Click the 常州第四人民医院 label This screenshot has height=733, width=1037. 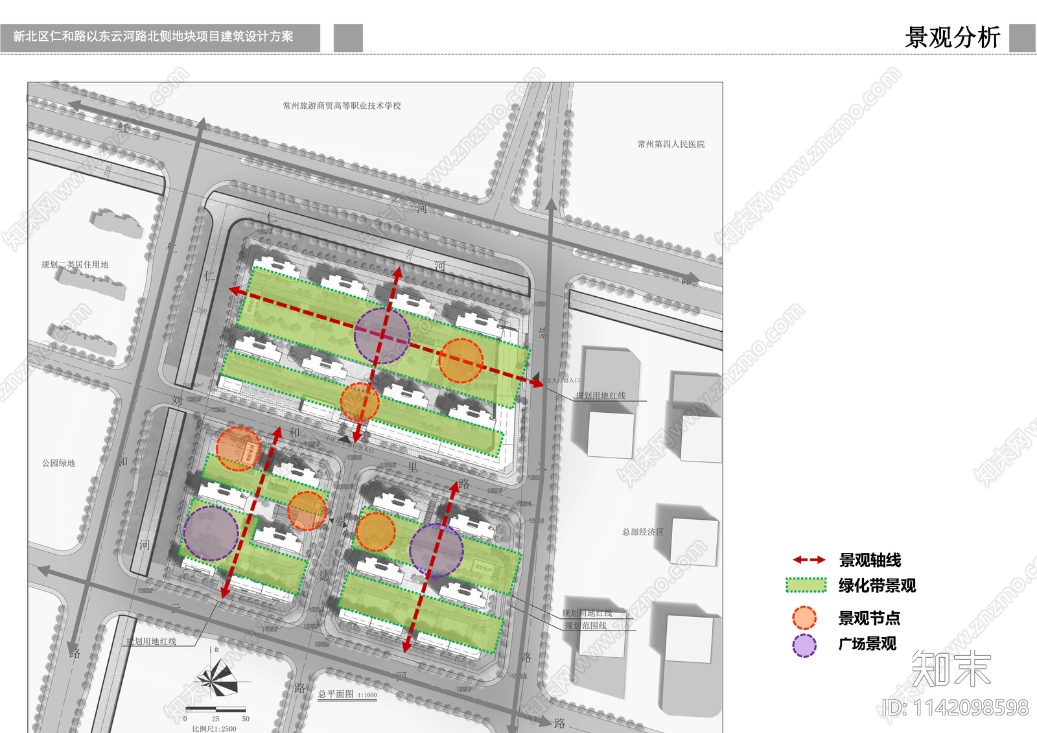(x=671, y=144)
